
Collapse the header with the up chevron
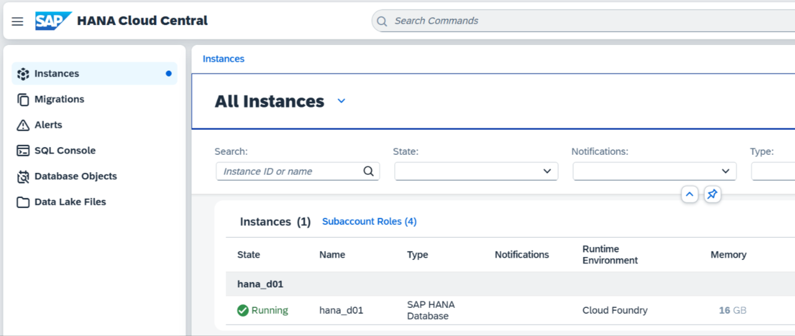coord(690,195)
